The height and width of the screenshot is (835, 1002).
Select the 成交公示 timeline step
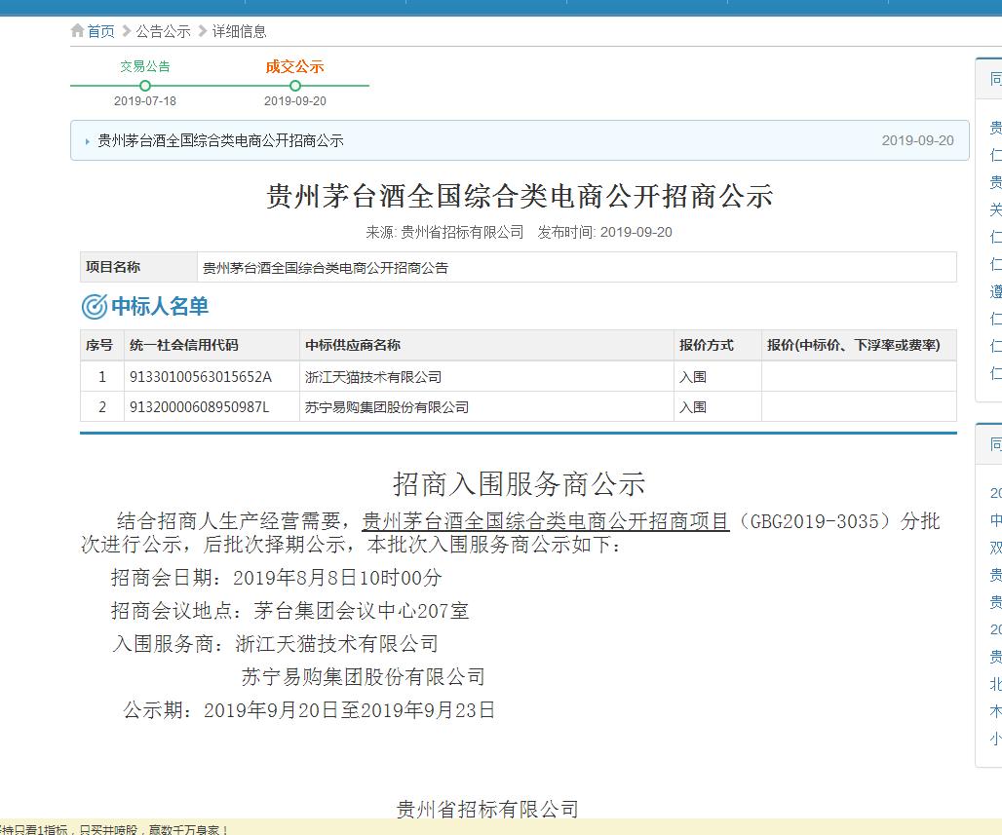point(294,66)
